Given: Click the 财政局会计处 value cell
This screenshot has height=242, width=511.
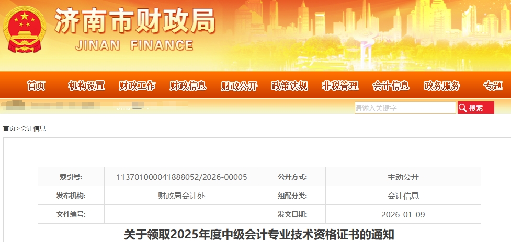Looking at the screenshot, I should click(181, 196).
